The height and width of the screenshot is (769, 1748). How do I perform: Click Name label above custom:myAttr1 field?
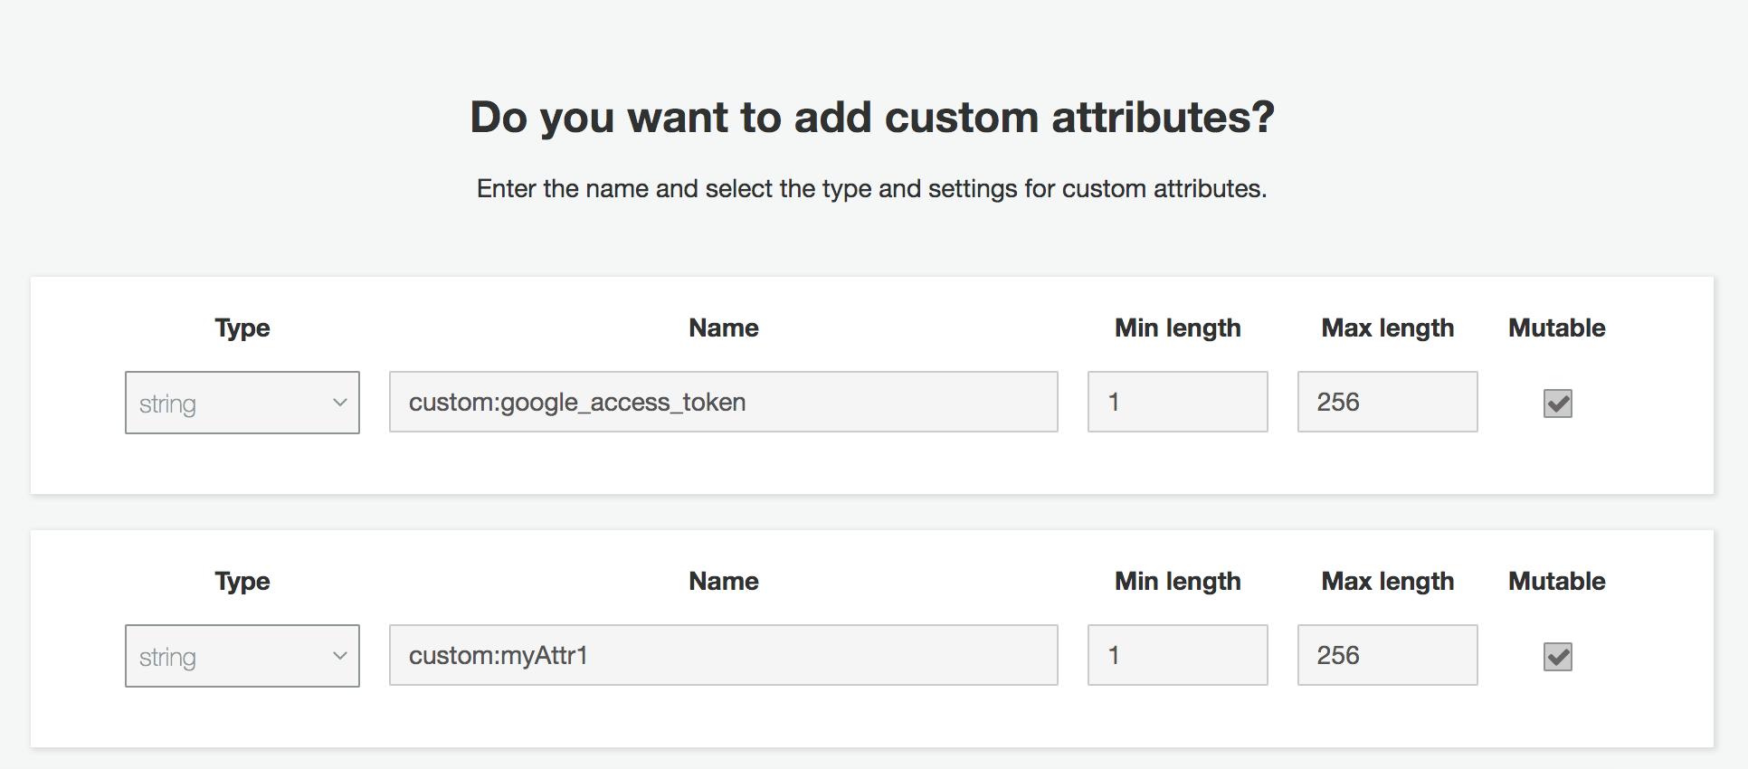click(x=723, y=581)
